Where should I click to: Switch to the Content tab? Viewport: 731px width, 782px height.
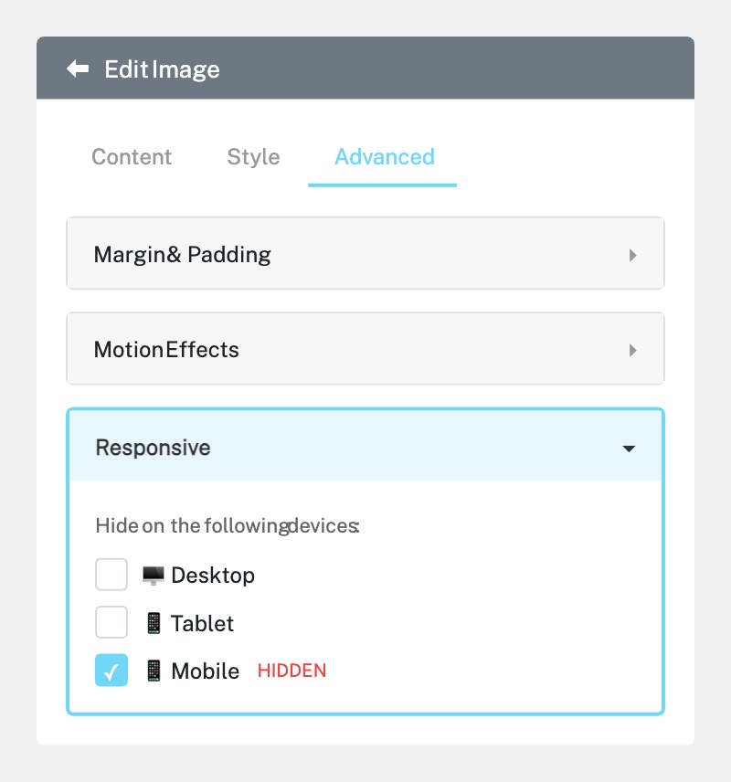[132, 157]
